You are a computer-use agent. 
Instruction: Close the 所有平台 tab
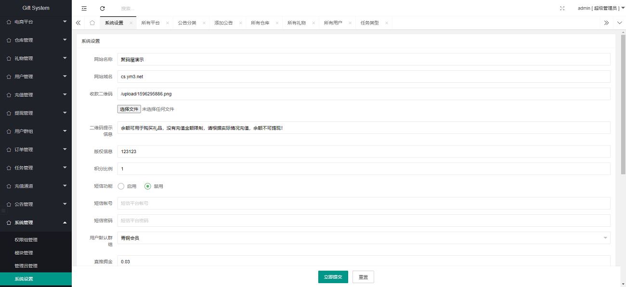[168, 23]
